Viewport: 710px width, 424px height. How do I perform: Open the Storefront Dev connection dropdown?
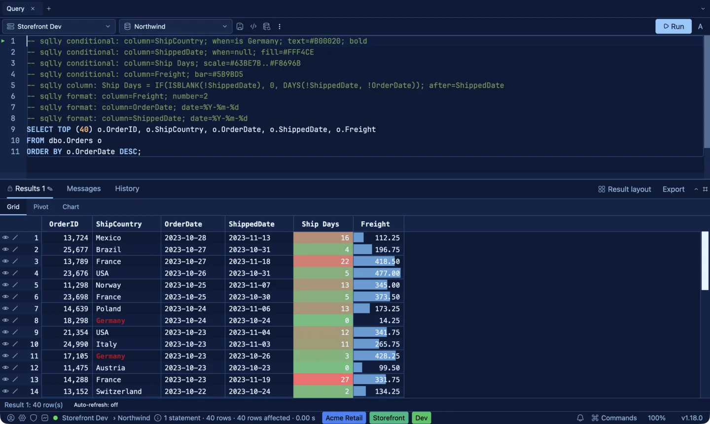click(x=59, y=27)
